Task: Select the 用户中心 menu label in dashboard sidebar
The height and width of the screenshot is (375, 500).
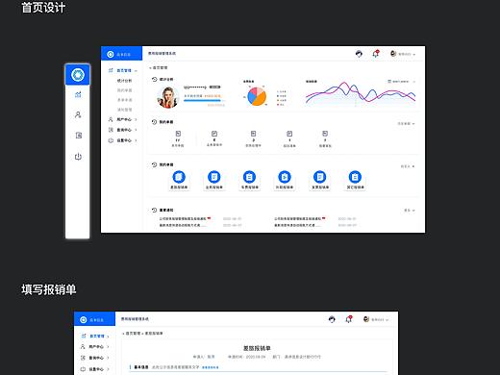Action: coord(124,119)
